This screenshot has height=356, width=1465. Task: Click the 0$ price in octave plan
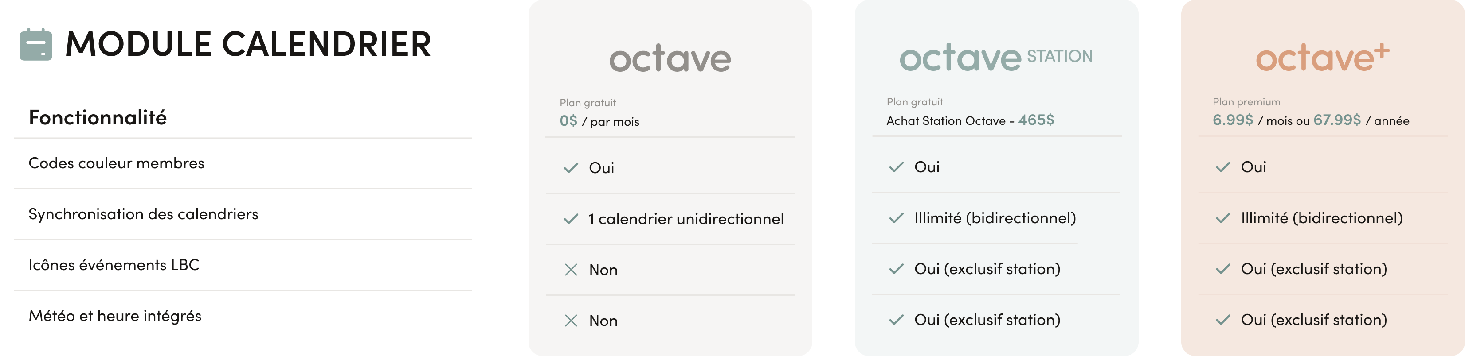(568, 121)
